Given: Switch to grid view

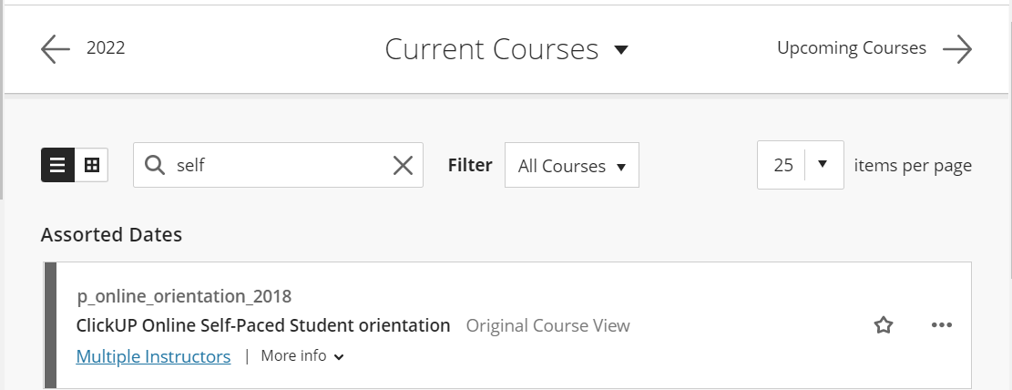Looking at the screenshot, I should pos(92,165).
